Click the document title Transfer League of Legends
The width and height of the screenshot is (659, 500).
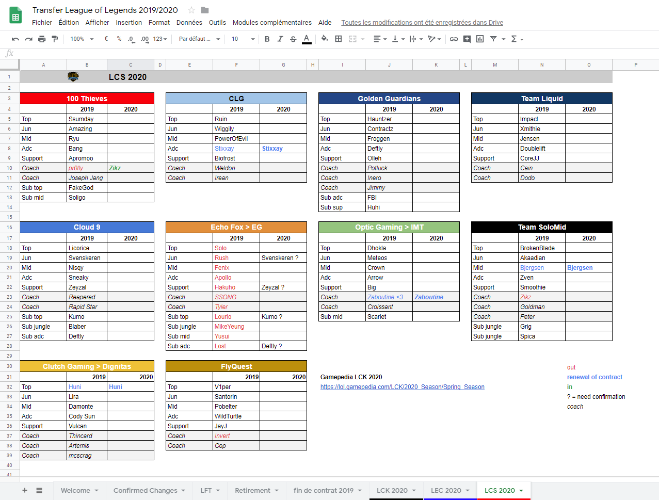(x=105, y=10)
